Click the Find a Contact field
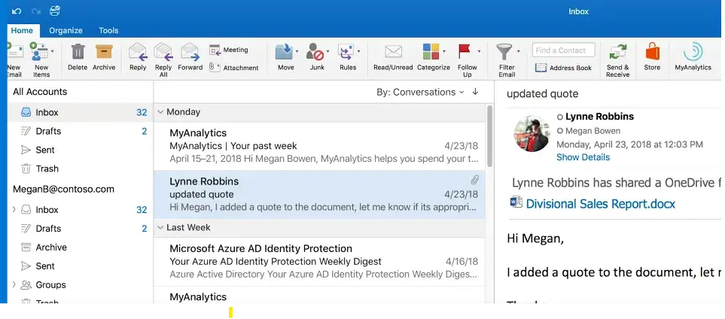The image size is (725, 319). point(564,50)
